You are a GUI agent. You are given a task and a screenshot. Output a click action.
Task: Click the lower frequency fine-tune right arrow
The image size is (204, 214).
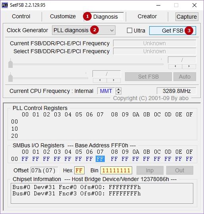click(x=114, y=80)
